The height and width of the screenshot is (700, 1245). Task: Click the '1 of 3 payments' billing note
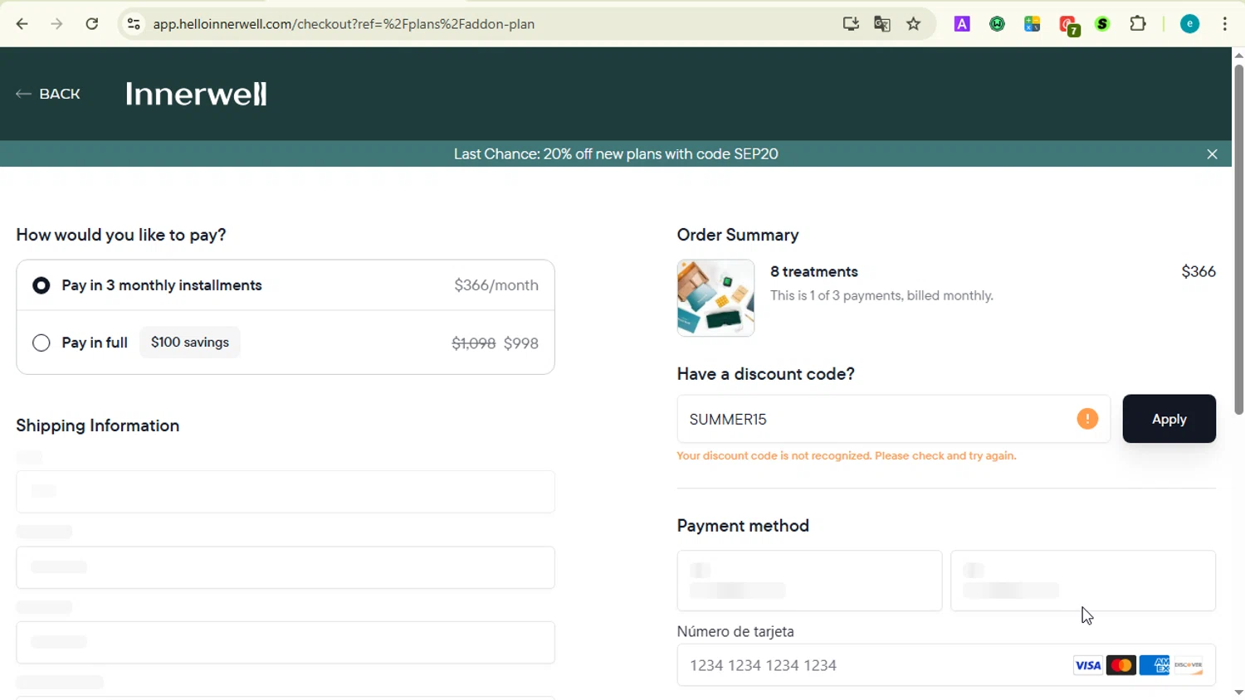[x=881, y=296]
